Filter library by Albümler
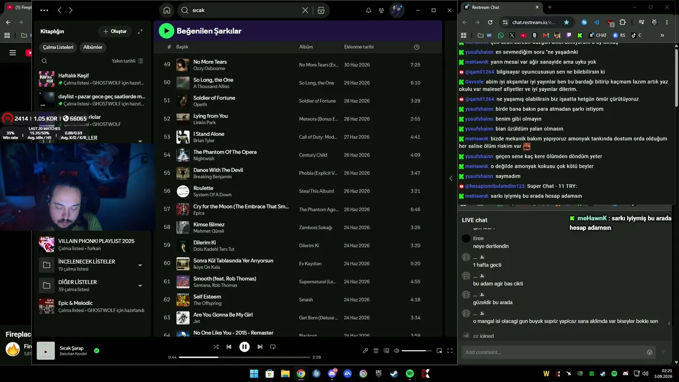 (x=93, y=47)
